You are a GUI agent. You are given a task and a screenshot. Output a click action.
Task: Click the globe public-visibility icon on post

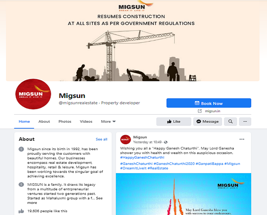[x=166, y=142]
